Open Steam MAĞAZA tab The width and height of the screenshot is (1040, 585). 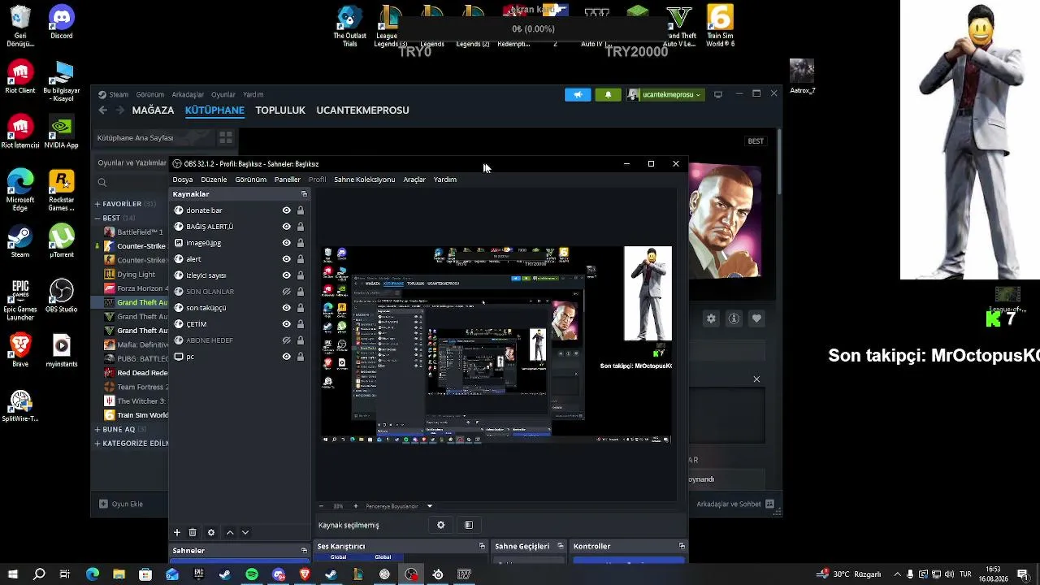[153, 110]
